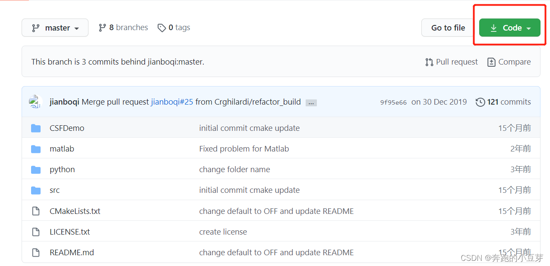Open the python folder
Screen dimensions: 550x266
point(62,170)
